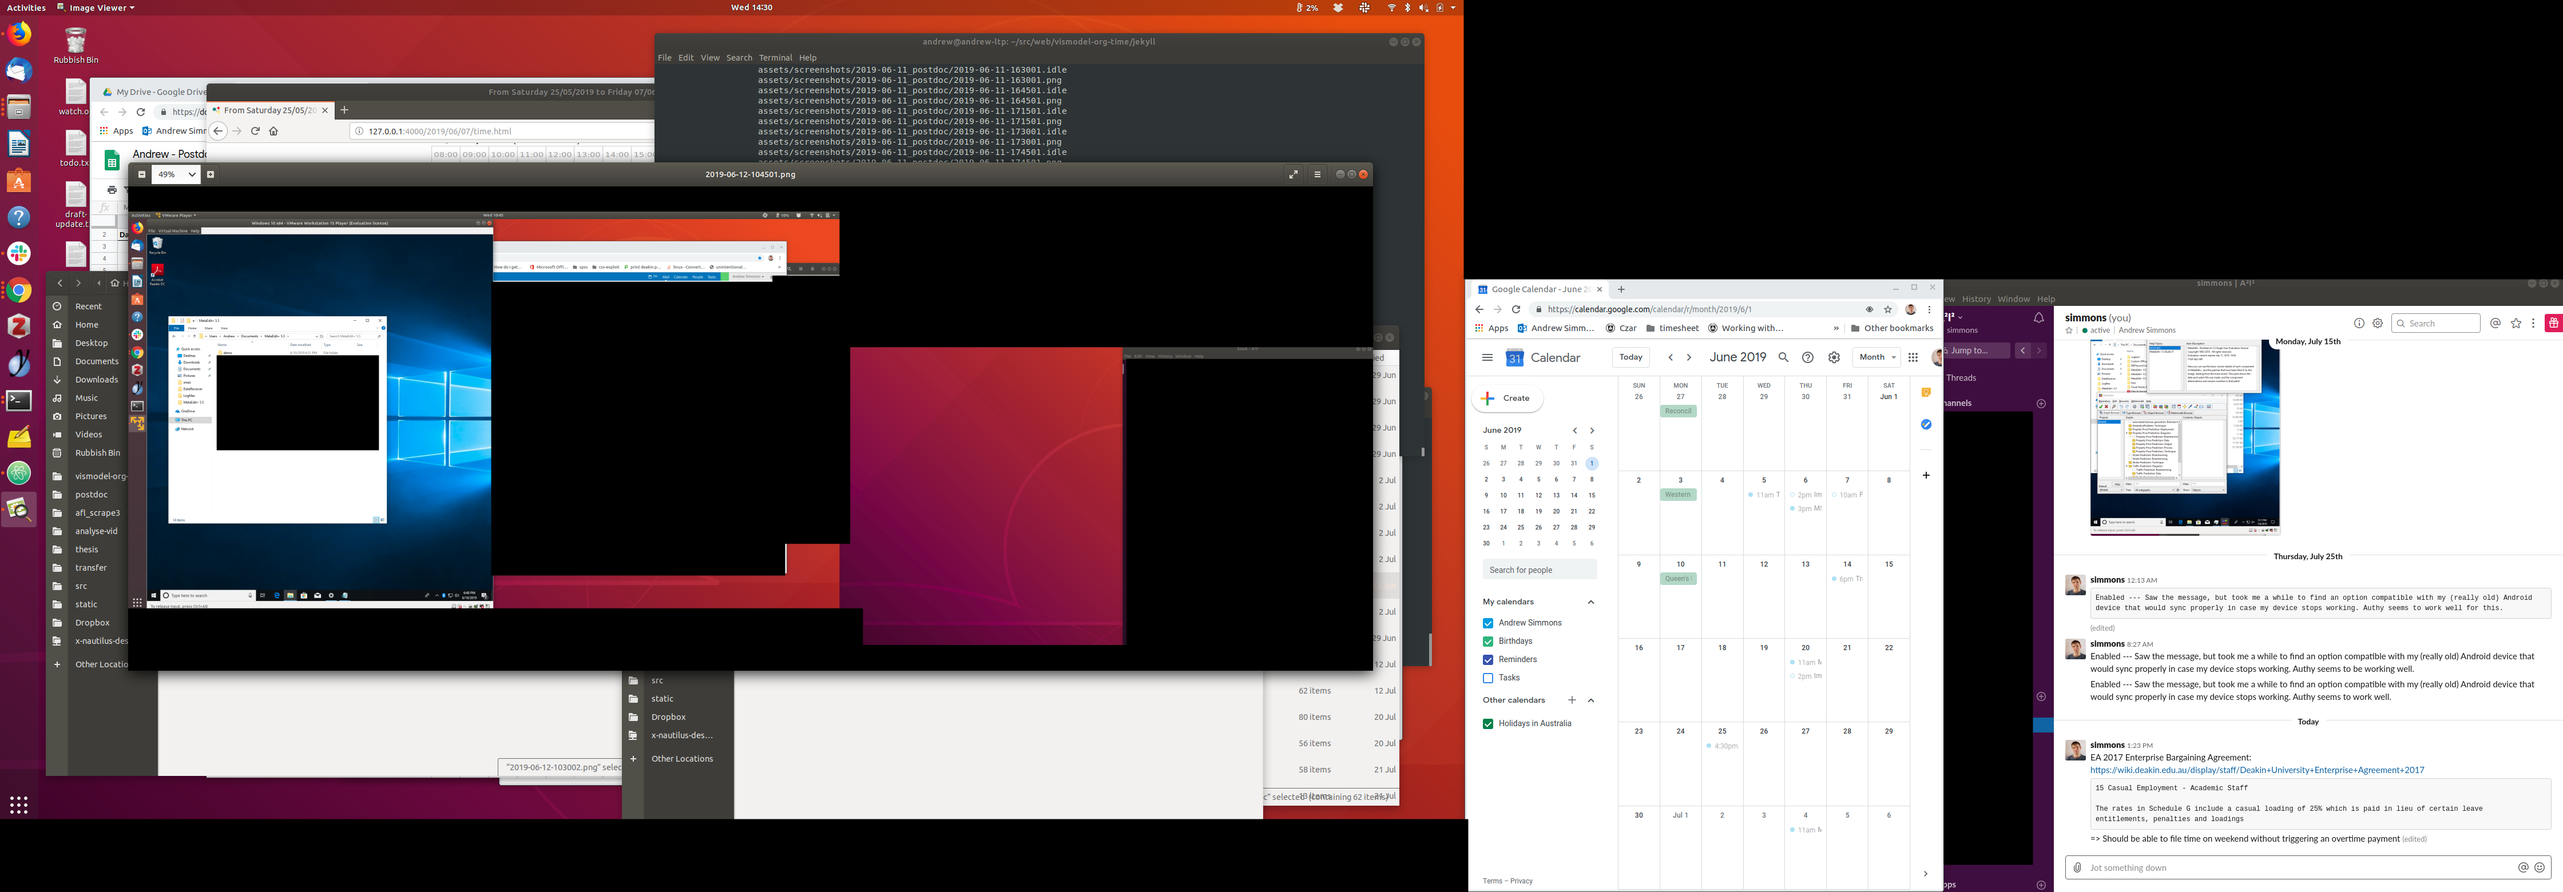Click the Search for people field
Viewport: 2563px width, 892px height.
point(1538,570)
